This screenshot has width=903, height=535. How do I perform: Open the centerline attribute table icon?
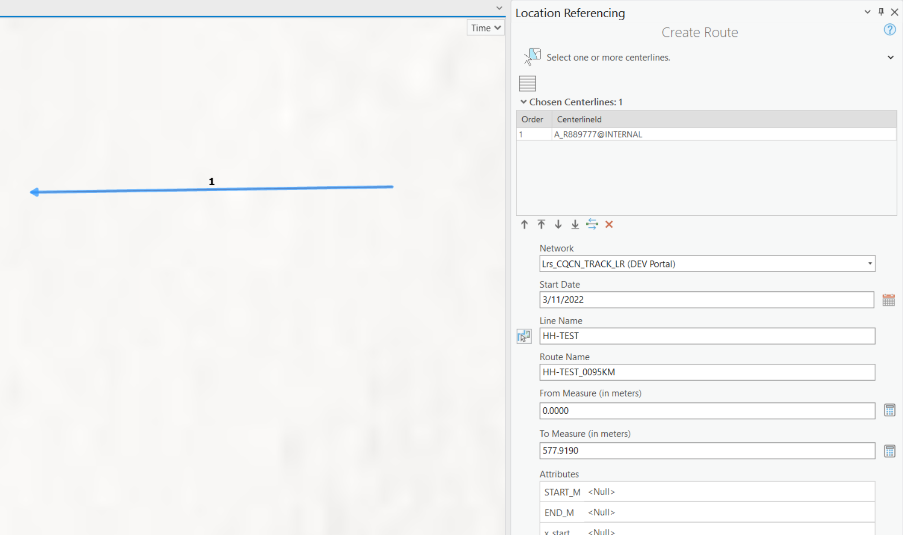point(527,83)
